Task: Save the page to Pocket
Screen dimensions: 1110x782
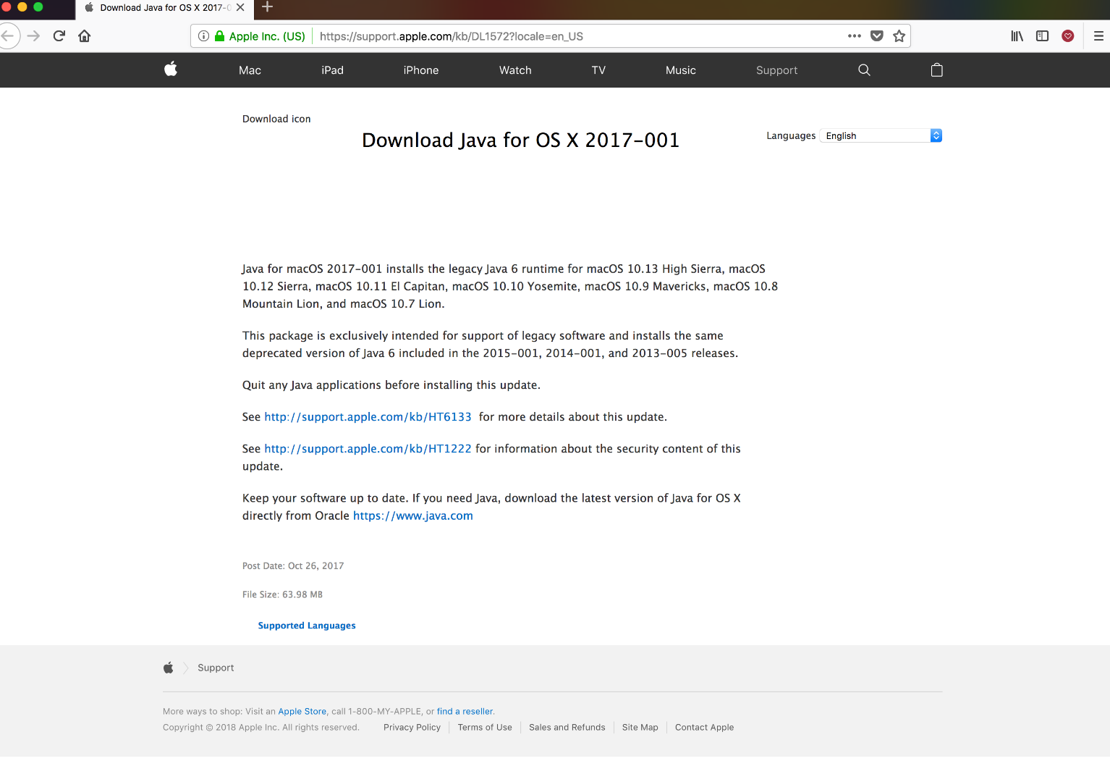Action: coord(877,36)
